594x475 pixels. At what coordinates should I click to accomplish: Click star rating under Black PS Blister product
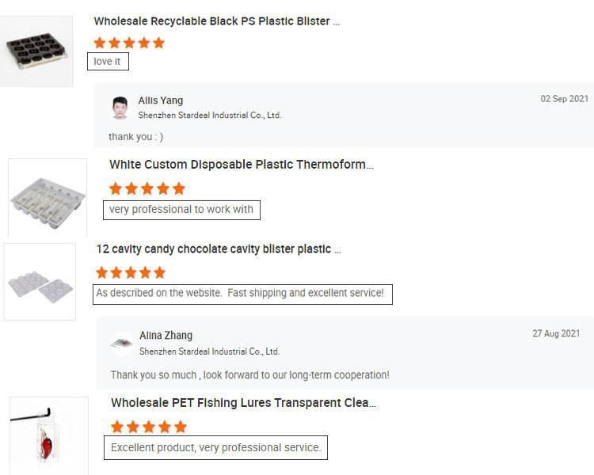click(x=129, y=43)
